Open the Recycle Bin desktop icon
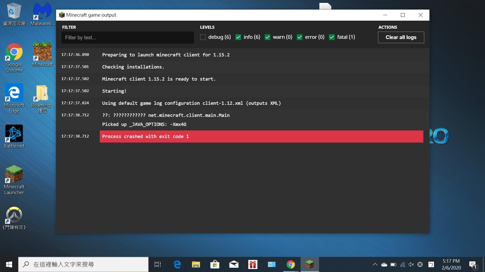Image resolution: width=485 pixels, height=272 pixels. pos(14,14)
